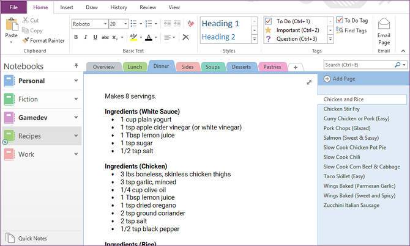Apply the font color A button
The height and width of the screenshot is (246, 410).
pyautogui.click(x=149, y=38)
